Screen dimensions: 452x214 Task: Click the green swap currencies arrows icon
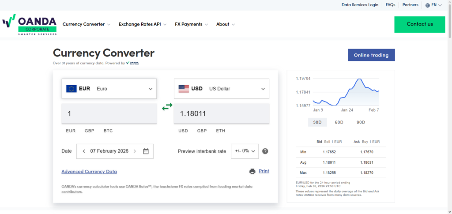click(x=167, y=107)
